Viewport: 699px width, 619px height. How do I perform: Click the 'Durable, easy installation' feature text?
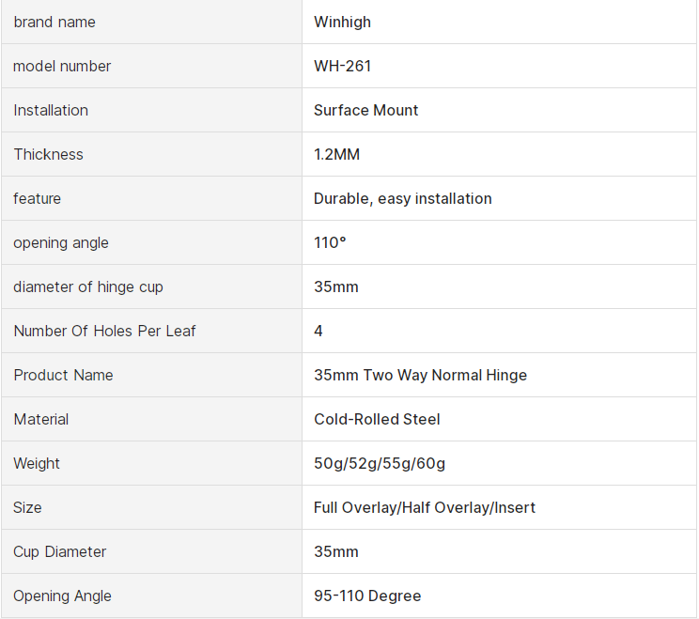click(x=402, y=198)
